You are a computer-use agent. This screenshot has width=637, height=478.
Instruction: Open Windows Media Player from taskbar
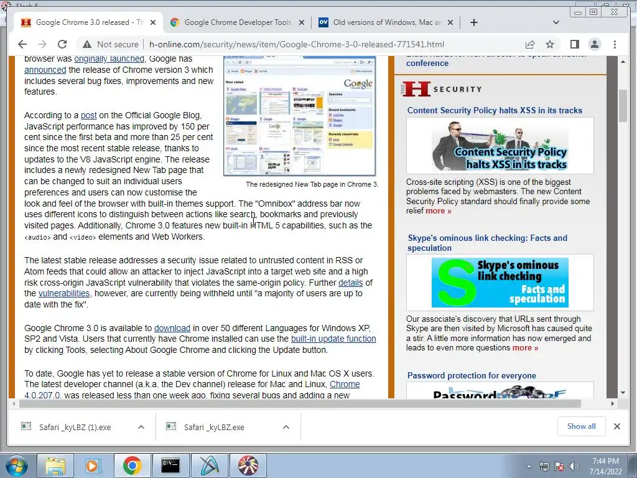(x=93, y=466)
